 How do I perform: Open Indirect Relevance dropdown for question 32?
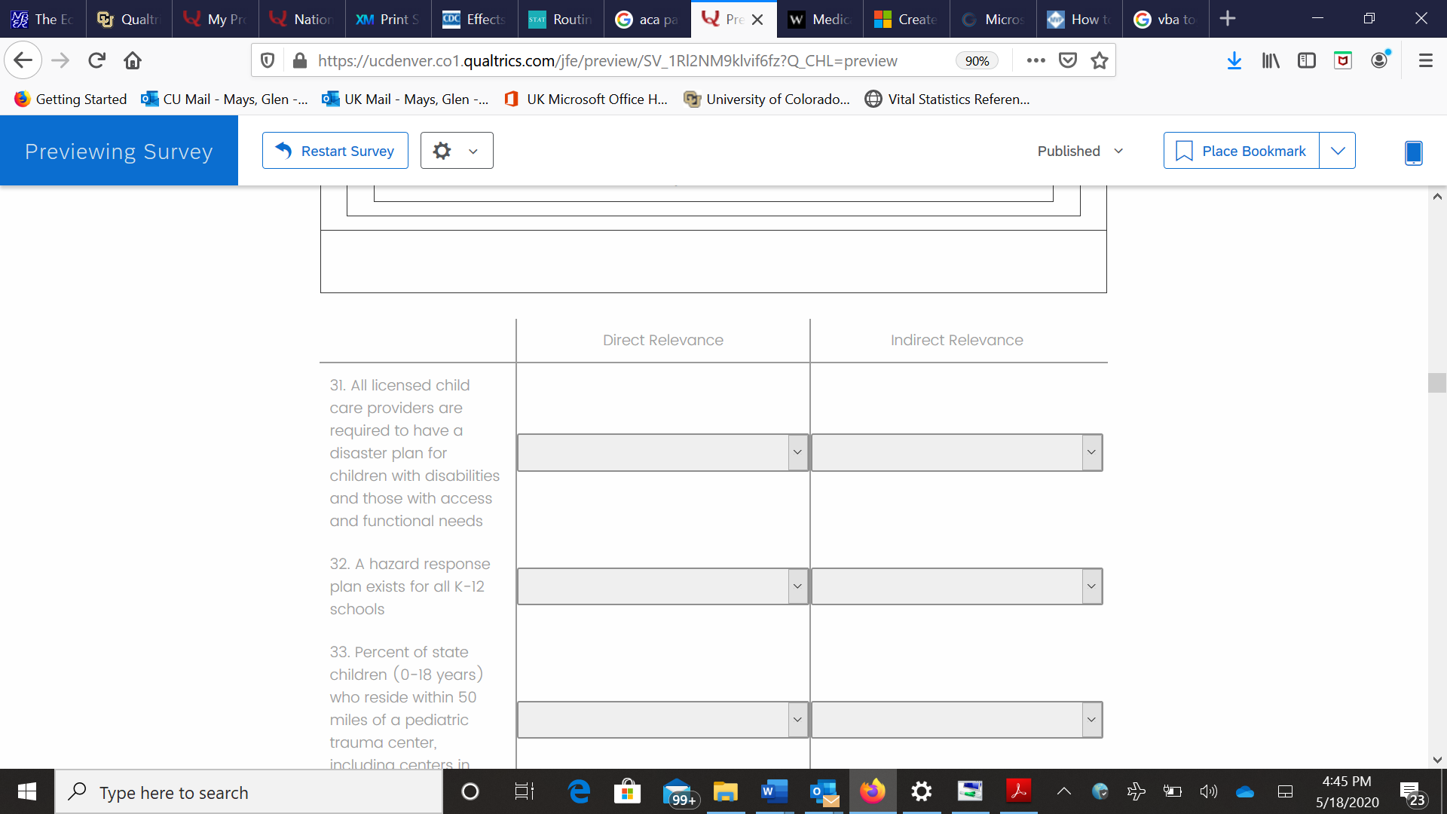point(956,586)
